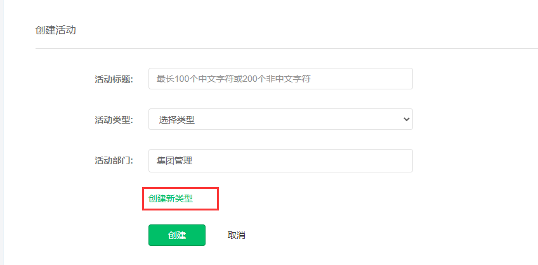This screenshot has height=265, width=538.
Task: Click the 创建新类型 link
Action: click(171, 198)
